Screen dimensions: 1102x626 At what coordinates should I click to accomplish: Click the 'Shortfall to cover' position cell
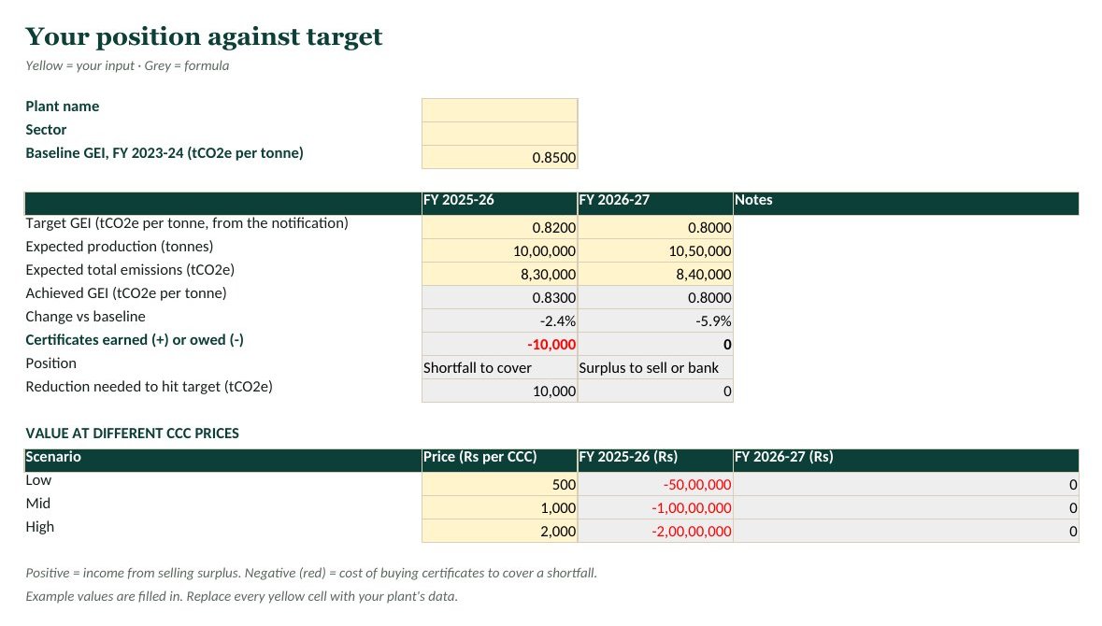coord(500,367)
